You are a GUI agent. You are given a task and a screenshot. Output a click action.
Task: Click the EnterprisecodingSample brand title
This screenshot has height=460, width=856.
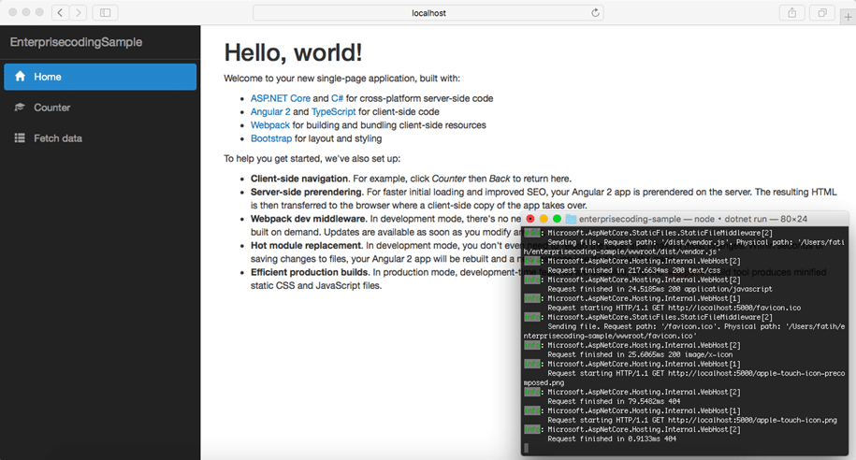click(76, 42)
